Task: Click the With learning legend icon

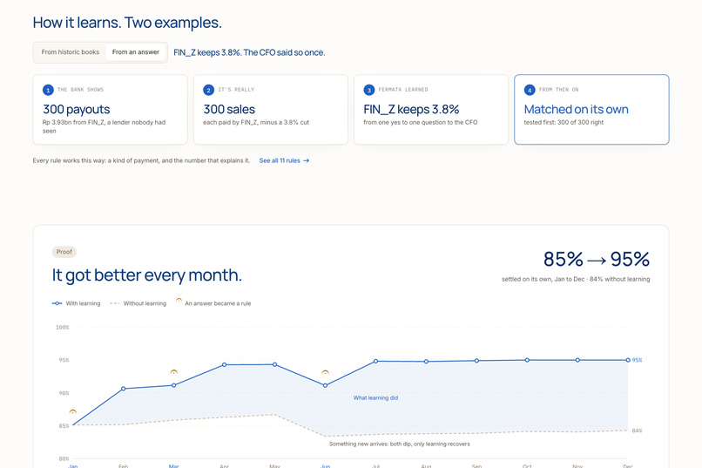Action: [57, 303]
